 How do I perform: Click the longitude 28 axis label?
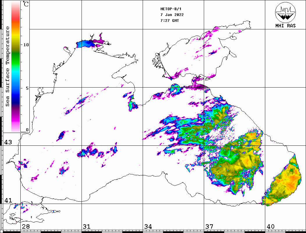pos(26,227)
